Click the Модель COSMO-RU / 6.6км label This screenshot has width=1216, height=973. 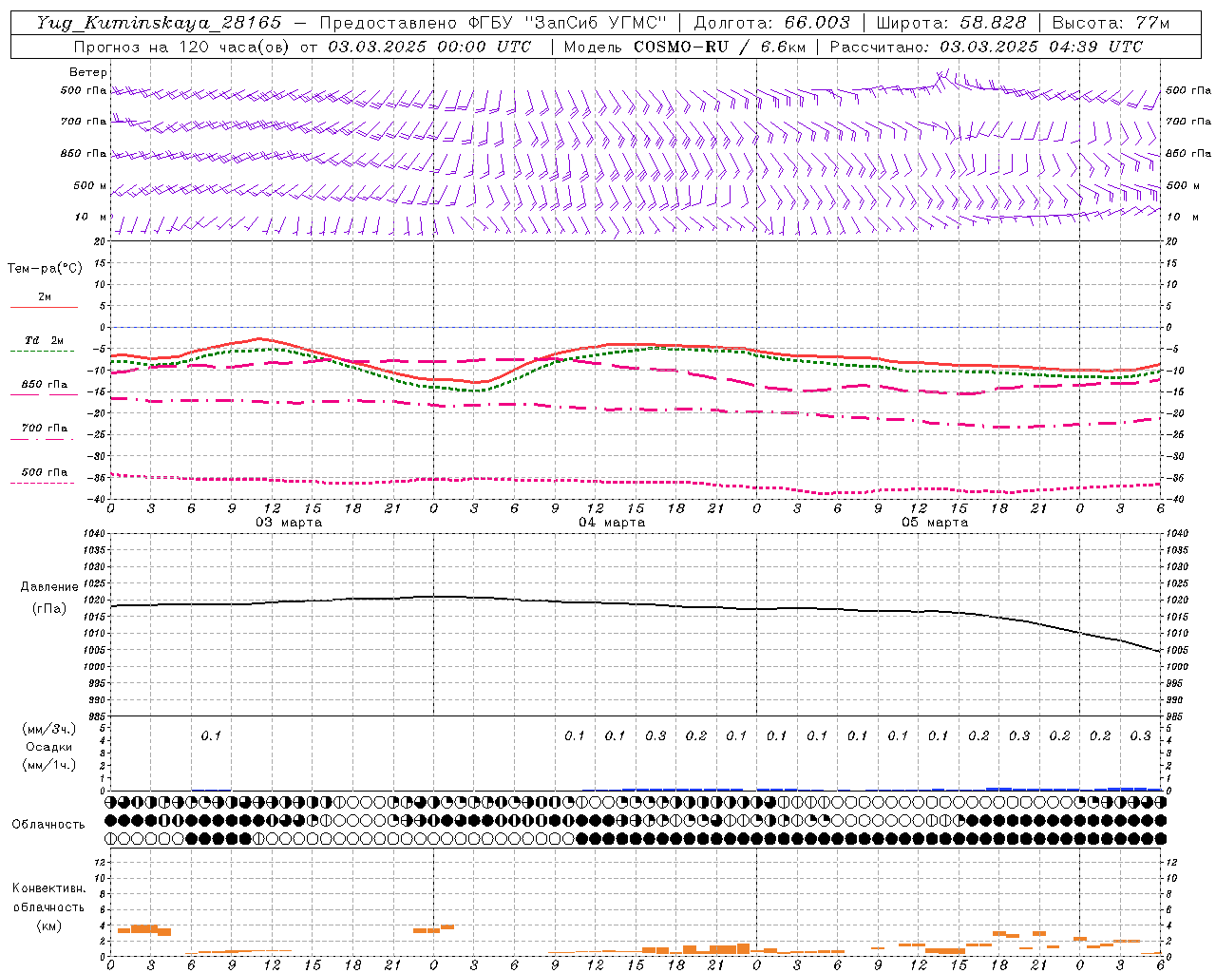(x=684, y=47)
